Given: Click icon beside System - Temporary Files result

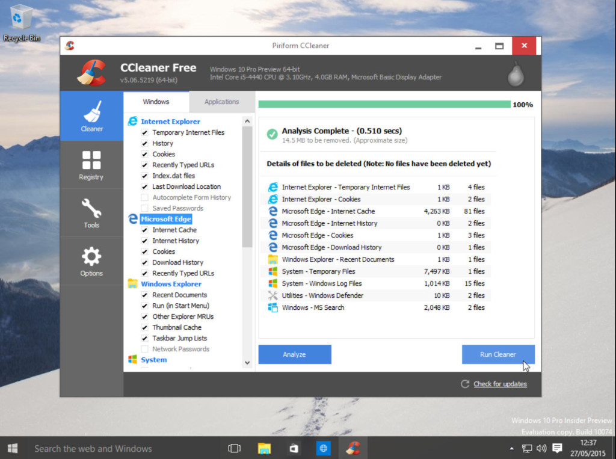Looking at the screenshot, I should click(273, 271).
